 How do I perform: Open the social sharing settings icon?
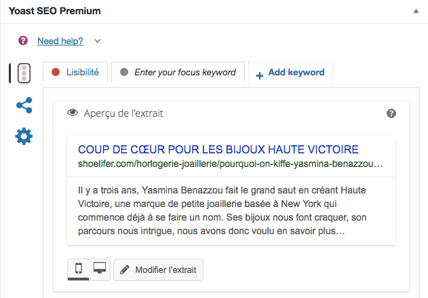coord(24,105)
